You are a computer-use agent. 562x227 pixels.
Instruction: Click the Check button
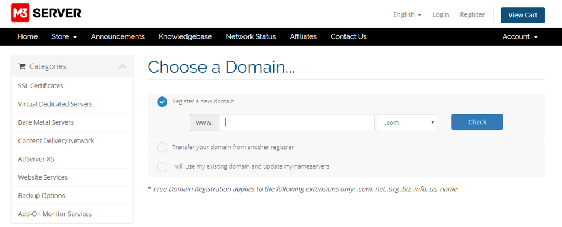(477, 122)
